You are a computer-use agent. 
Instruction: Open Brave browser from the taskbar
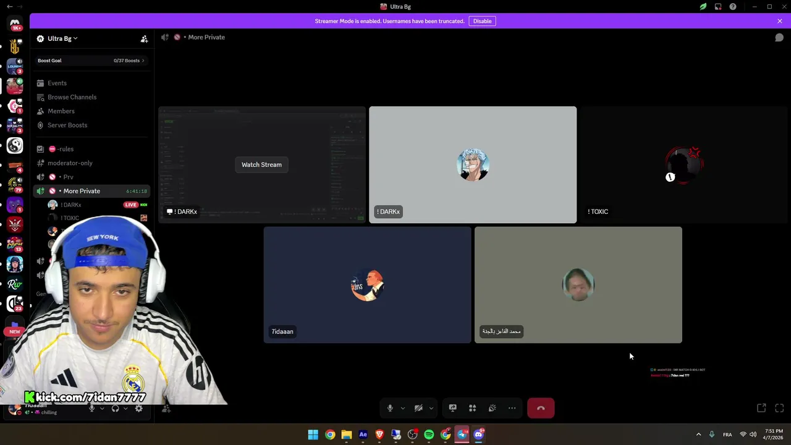[379, 434]
